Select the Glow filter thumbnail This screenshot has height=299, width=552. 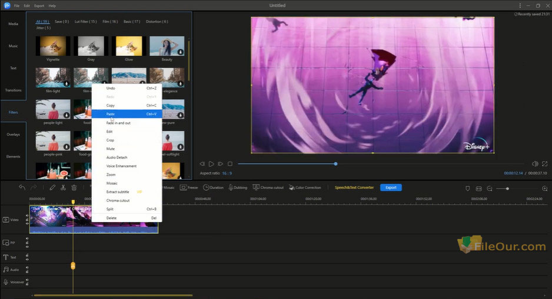click(x=129, y=46)
